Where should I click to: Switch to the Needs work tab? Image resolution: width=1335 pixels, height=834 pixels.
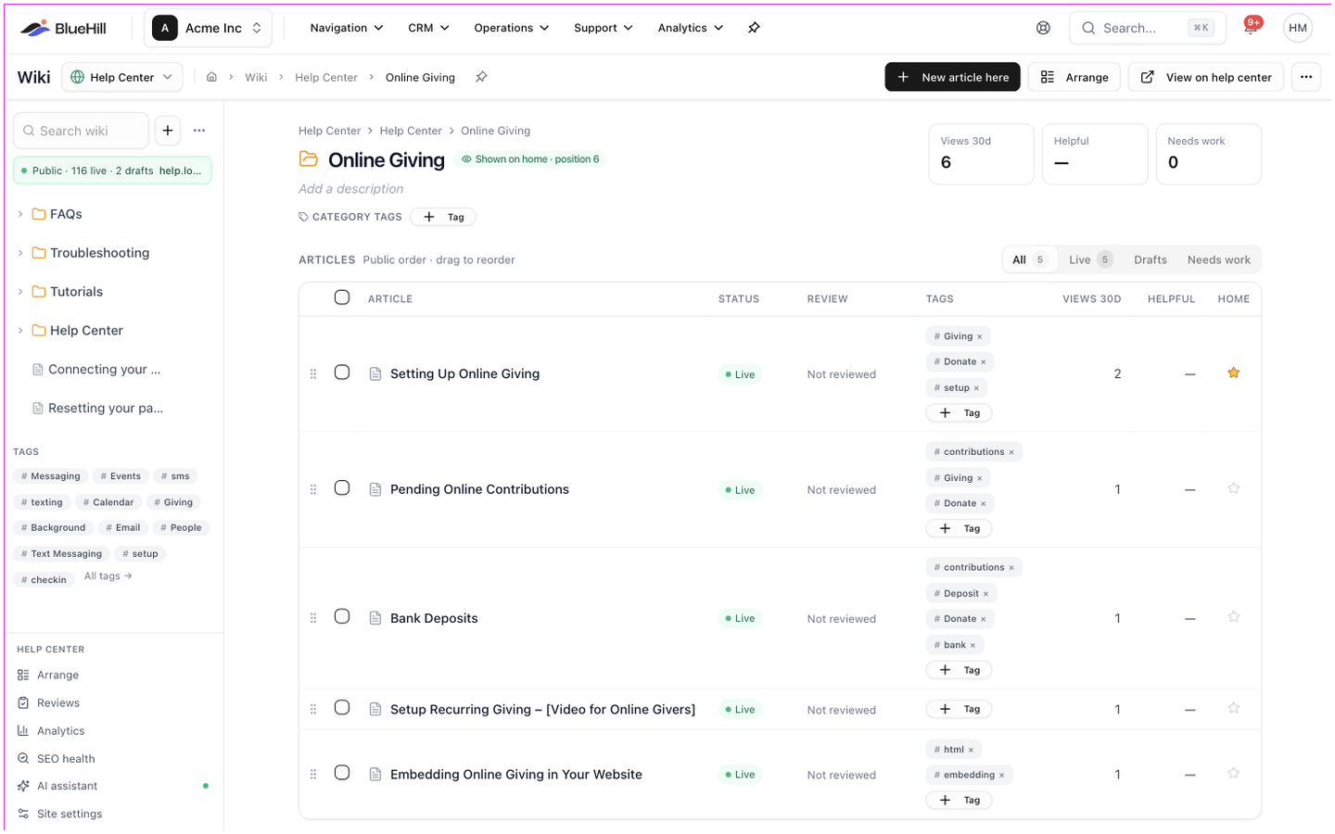tap(1218, 259)
